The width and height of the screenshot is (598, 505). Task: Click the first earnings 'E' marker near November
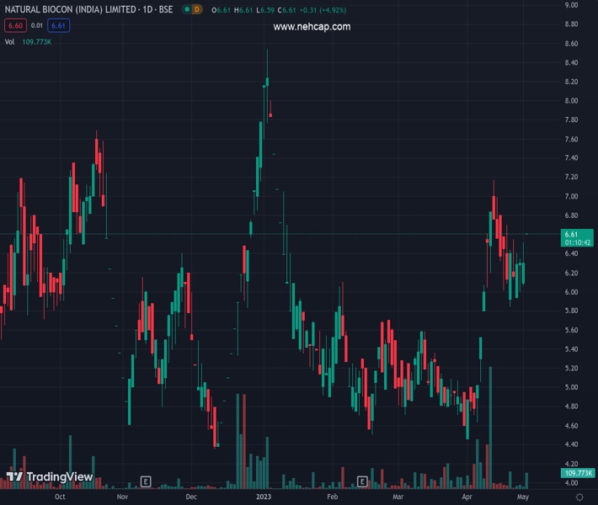click(x=145, y=481)
